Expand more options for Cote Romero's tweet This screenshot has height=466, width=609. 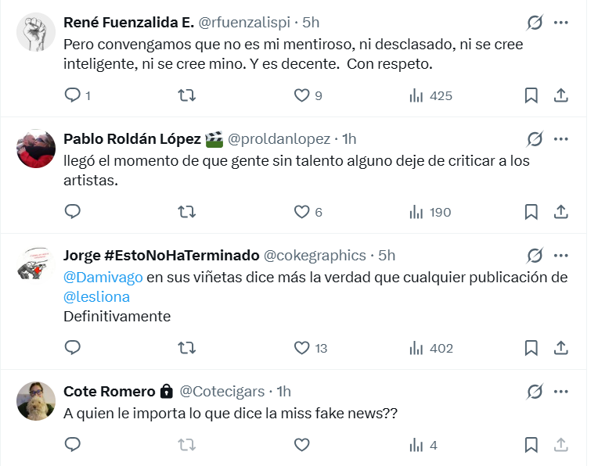[560, 391]
